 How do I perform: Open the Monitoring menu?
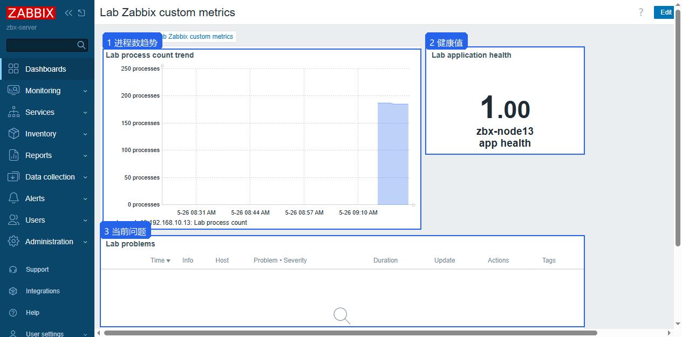point(47,91)
